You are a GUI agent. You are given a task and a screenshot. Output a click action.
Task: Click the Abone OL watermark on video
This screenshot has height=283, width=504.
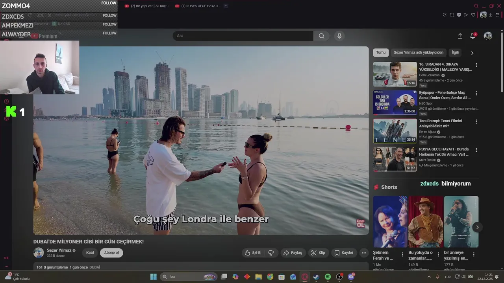[360, 223]
